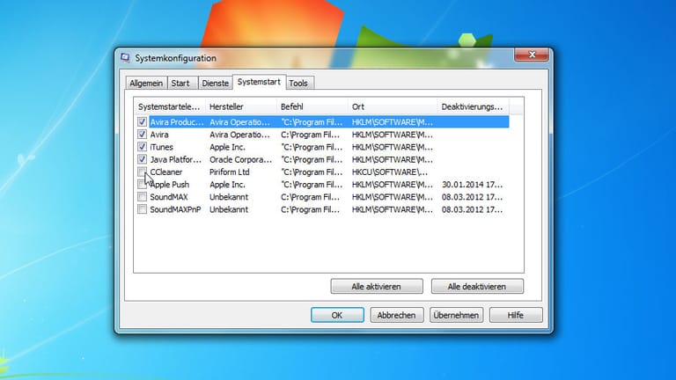Enable CCleaner startup checkbox
Screen dimensions: 676x380
click(142, 172)
